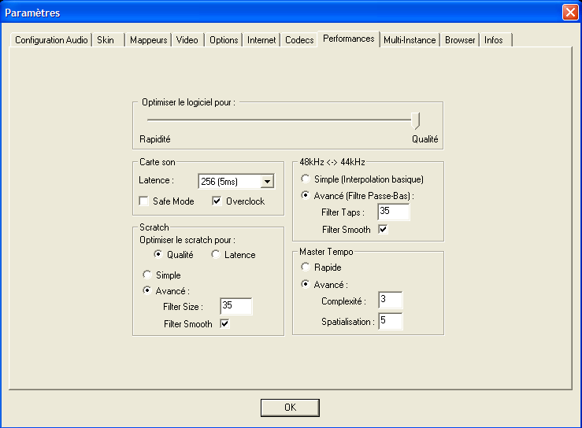
Task: Toggle Filter Smooth under 48kHz section
Action: [384, 230]
